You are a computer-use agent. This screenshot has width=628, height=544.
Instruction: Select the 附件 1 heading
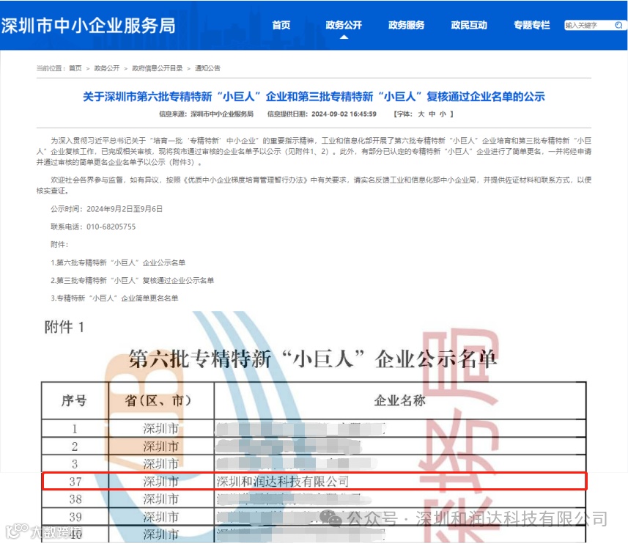[x=64, y=327]
